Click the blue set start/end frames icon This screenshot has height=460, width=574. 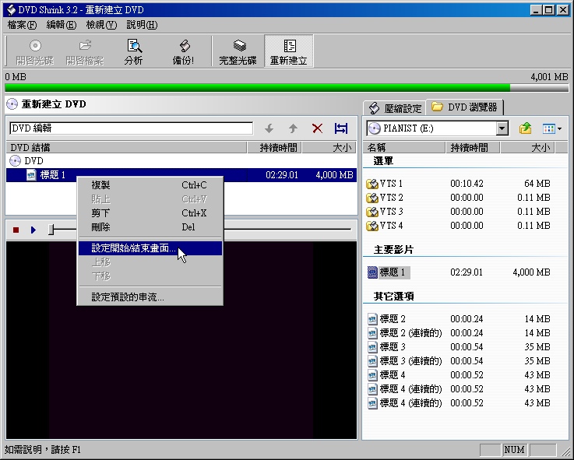coord(341,128)
